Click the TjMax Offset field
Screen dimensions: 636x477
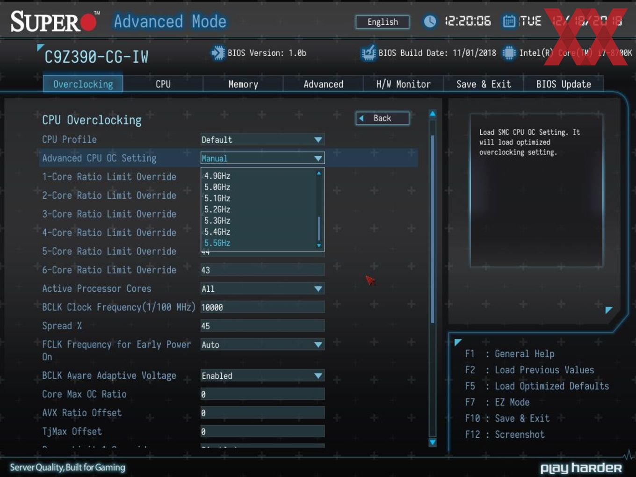(262, 432)
